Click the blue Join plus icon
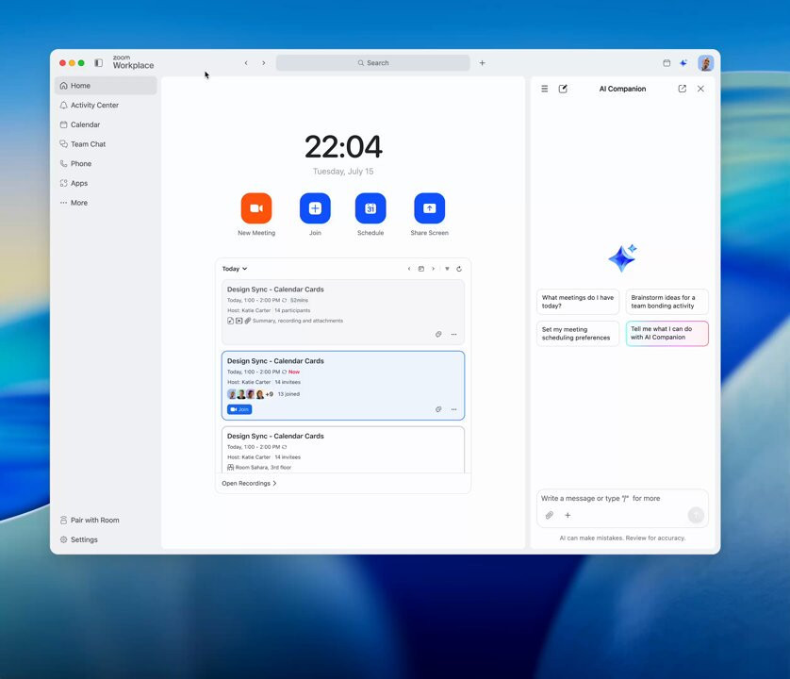The width and height of the screenshot is (790, 679). click(x=315, y=207)
